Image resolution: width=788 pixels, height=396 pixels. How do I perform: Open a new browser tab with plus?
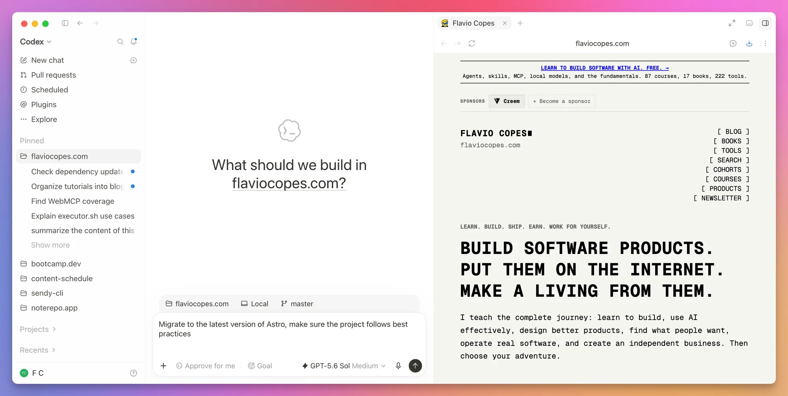(520, 23)
